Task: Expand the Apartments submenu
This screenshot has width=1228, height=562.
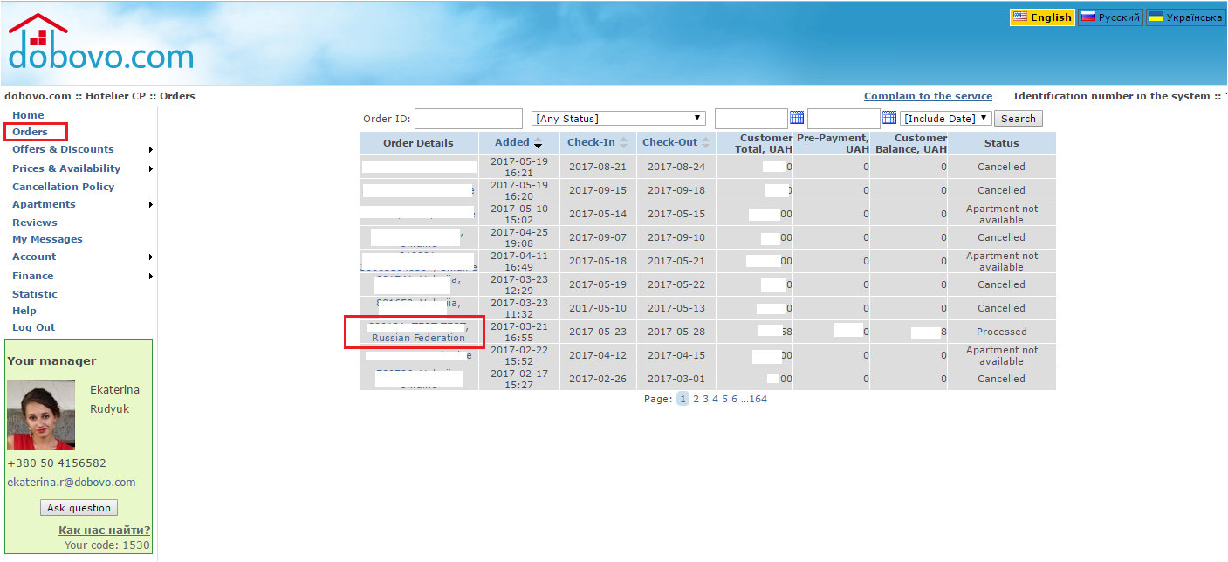Action: (151, 205)
